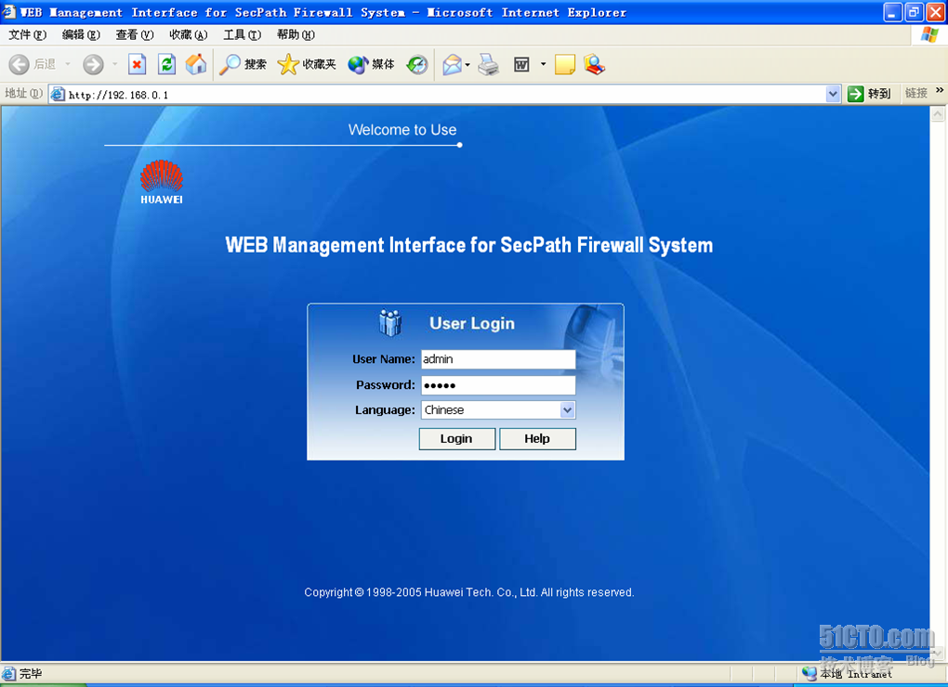Open the yellow Discuss note icon
The width and height of the screenshot is (948, 687).
coord(565,64)
